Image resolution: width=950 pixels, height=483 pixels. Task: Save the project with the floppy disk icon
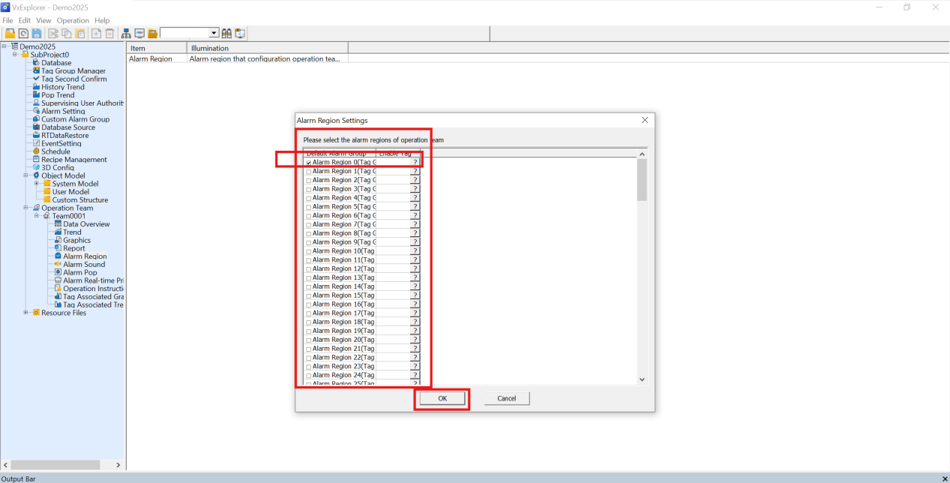point(36,33)
